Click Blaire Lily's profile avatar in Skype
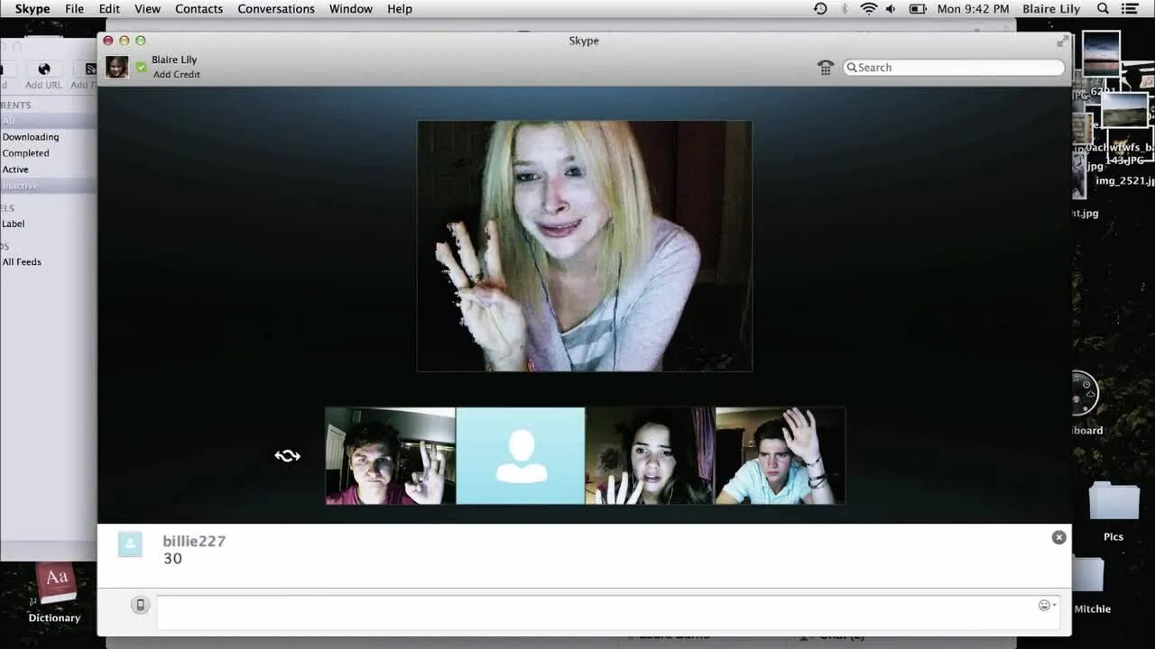Viewport: 1155px width, 649px height. 116,67
